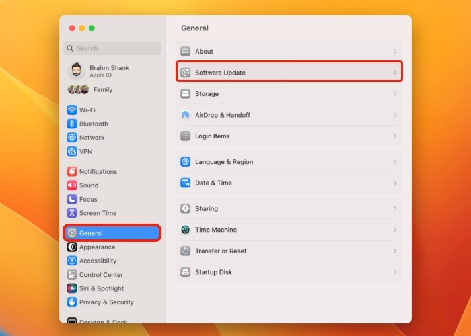Image resolution: width=471 pixels, height=336 pixels.
Task: Click the Appearance icon
Action: coord(72,247)
